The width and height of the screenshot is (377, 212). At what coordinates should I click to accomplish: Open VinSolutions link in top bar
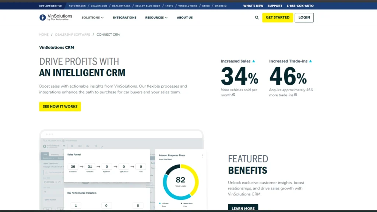pos(188,6)
